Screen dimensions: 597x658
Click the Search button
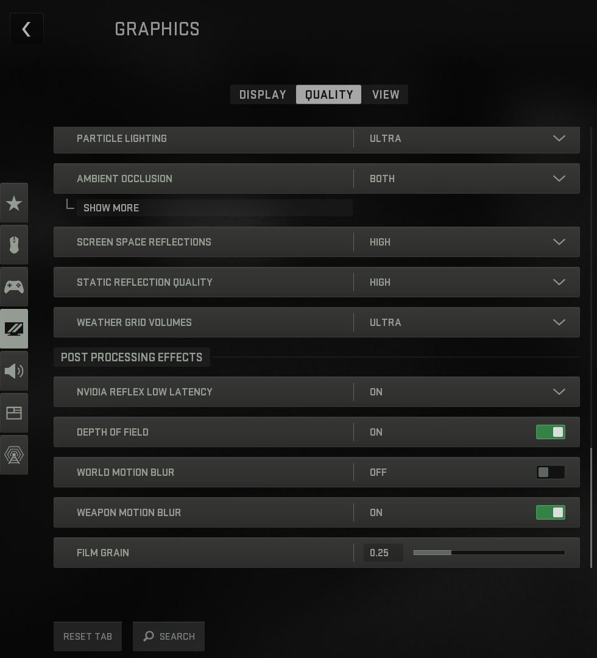pyautogui.click(x=169, y=636)
